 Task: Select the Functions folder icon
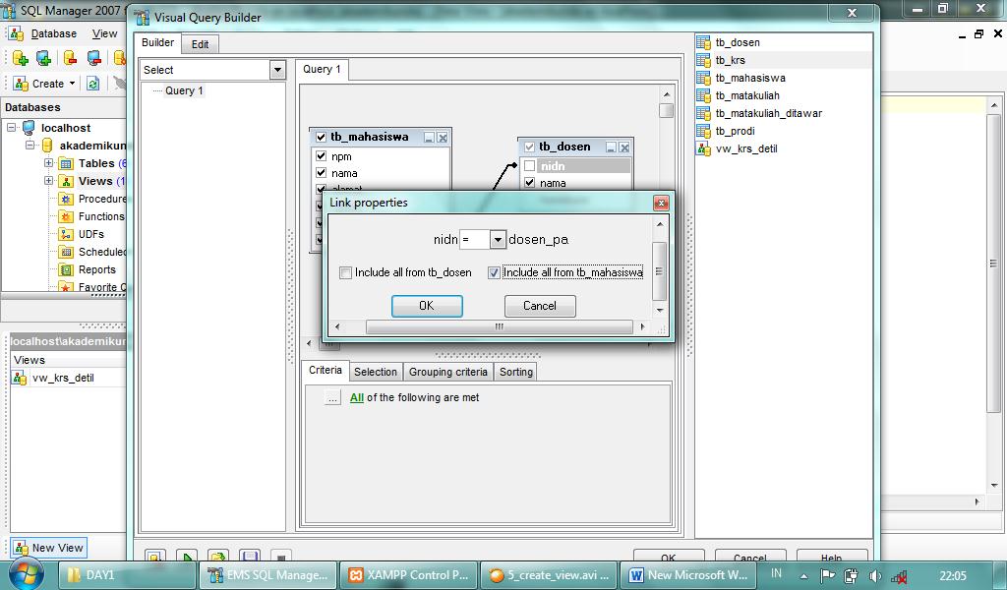tap(66, 217)
